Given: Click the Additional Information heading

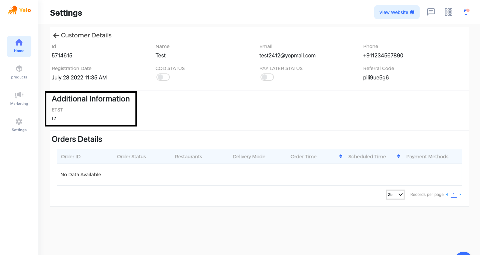Looking at the screenshot, I should 91,99.
